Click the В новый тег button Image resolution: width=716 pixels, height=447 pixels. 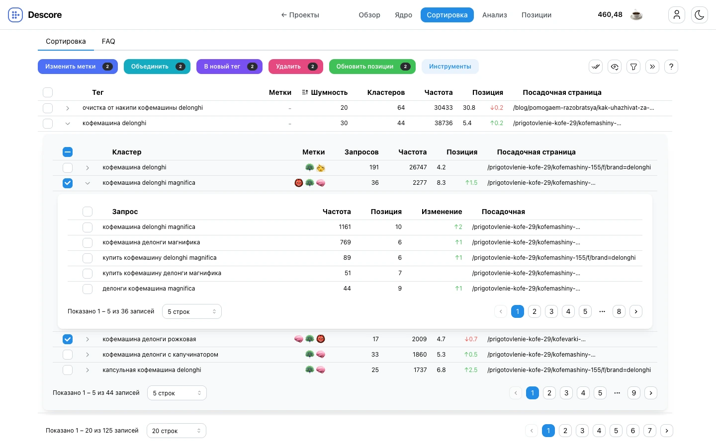pos(230,67)
